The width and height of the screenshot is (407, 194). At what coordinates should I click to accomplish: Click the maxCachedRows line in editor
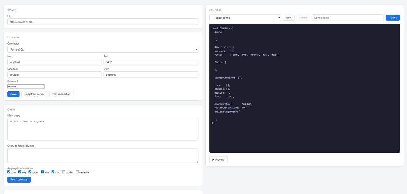coord(234,104)
